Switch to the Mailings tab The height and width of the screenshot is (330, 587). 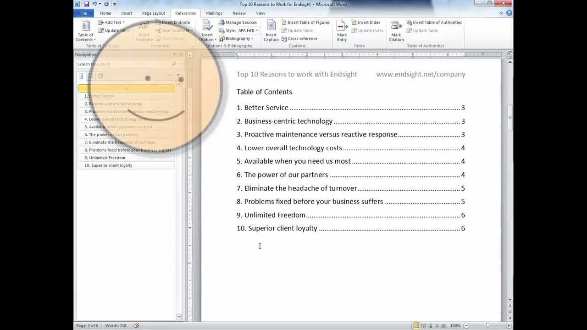(x=214, y=13)
